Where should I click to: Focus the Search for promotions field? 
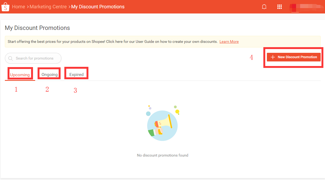coord(35,58)
